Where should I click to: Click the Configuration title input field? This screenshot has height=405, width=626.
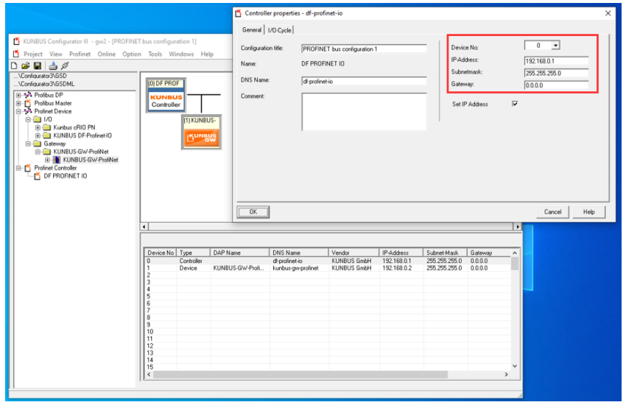pos(364,49)
